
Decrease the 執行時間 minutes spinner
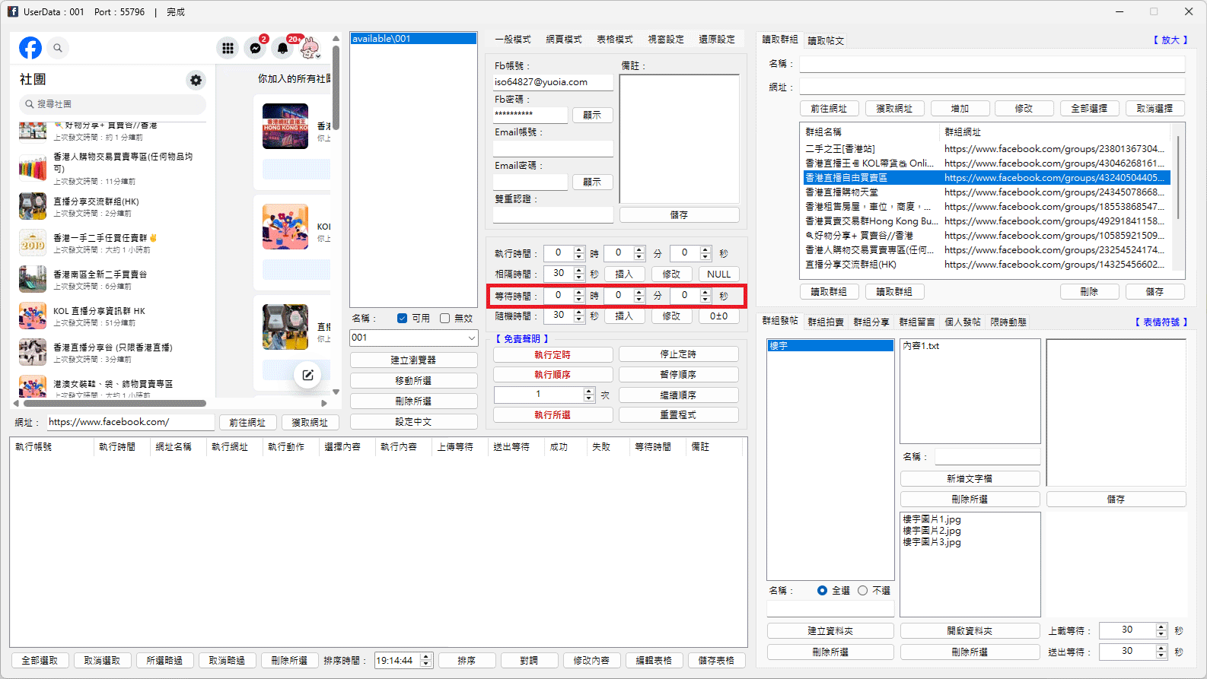pyautogui.click(x=639, y=257)
